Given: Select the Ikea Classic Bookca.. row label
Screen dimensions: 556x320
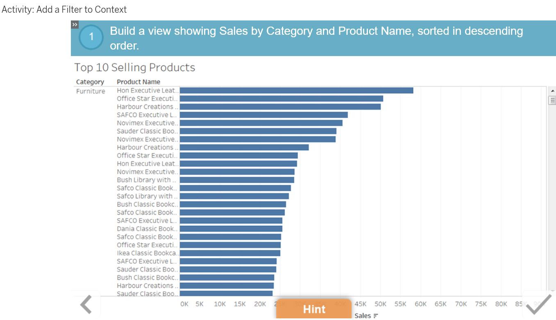Looking at the screenshot, I should click(x=148, y=253).
